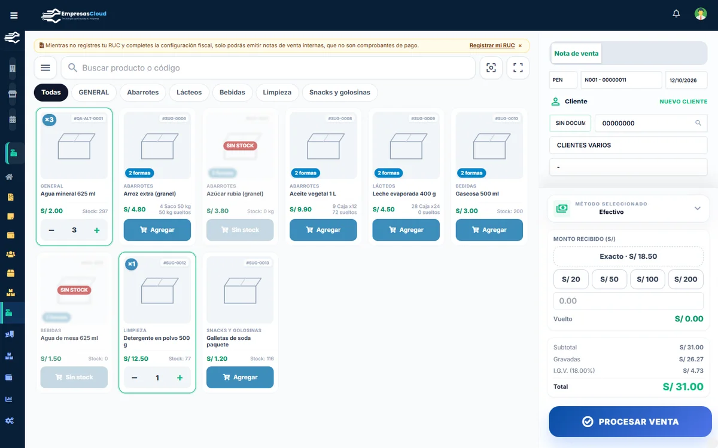
Task: Open the users group icon in sidebar
Action: (10, 254)
